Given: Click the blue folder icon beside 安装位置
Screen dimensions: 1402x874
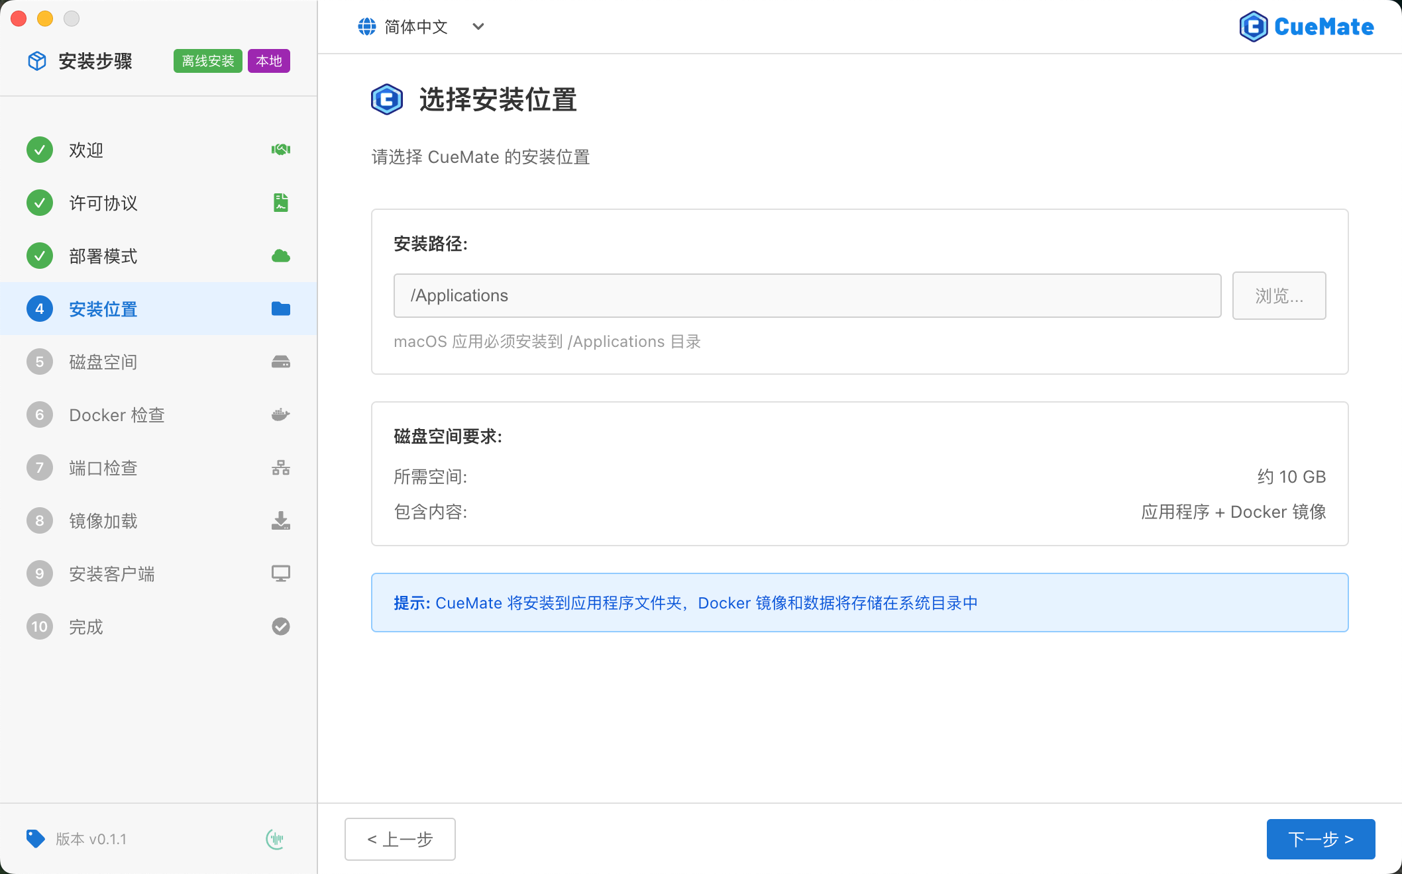Looking at the screenshot, I should click(280, 309).
